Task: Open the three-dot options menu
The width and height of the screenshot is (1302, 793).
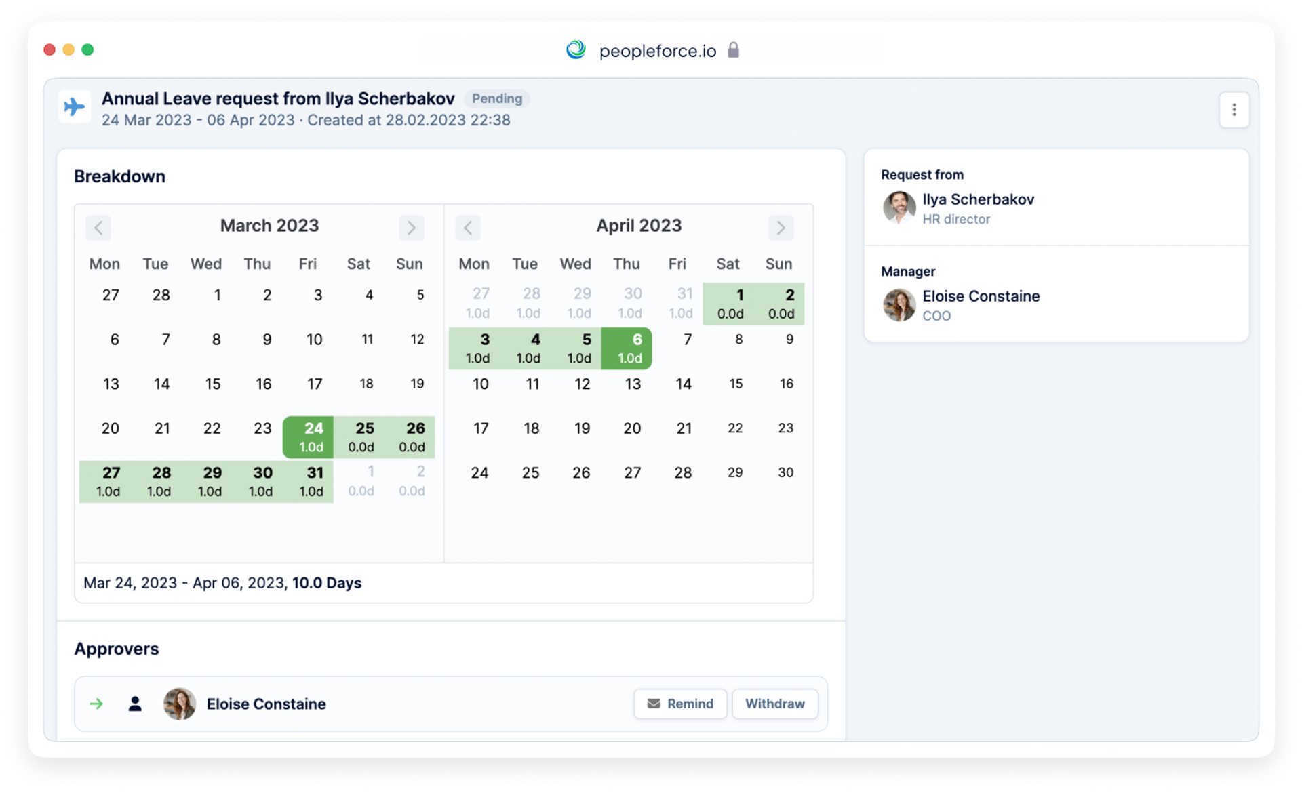Action: (x=1234, y=110)
